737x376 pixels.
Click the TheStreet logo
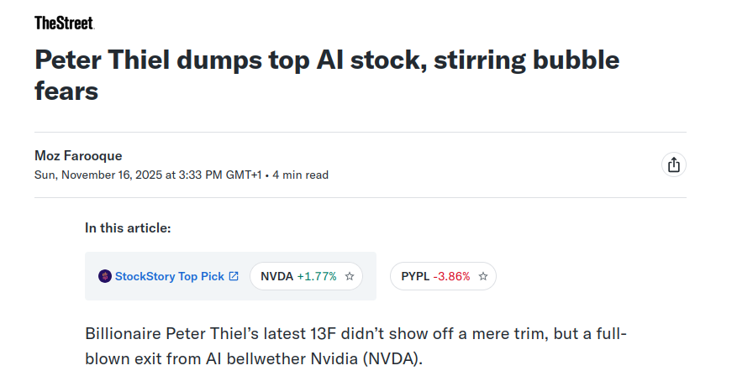coord(64,23)
